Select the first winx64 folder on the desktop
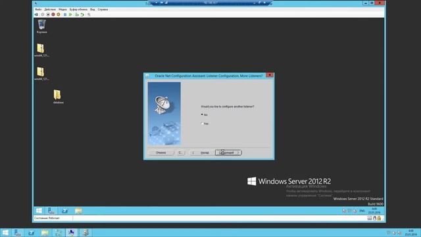This screenshot has width=421, height=237. (41, 50)
